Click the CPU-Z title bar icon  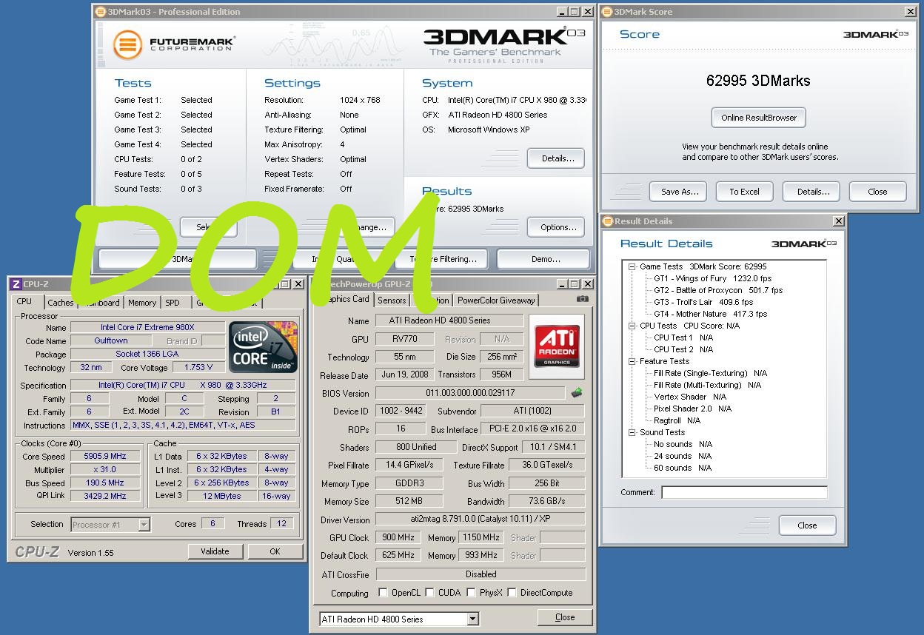coord(16,284)
